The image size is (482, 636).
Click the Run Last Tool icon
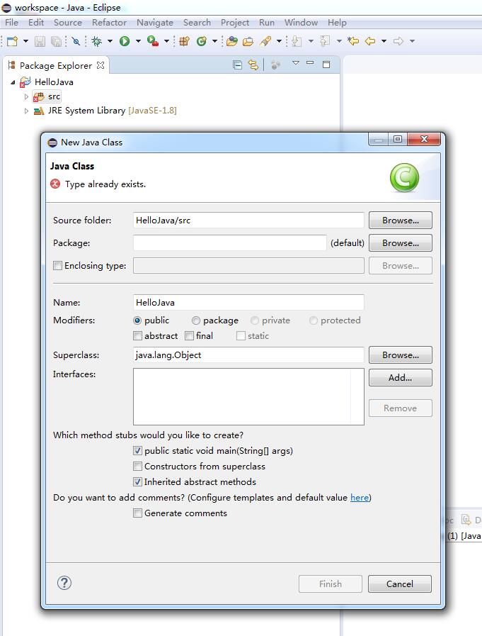coord(153,41)
